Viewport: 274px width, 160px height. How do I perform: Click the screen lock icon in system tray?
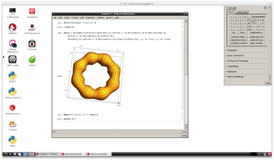click(x=265, y=154)
